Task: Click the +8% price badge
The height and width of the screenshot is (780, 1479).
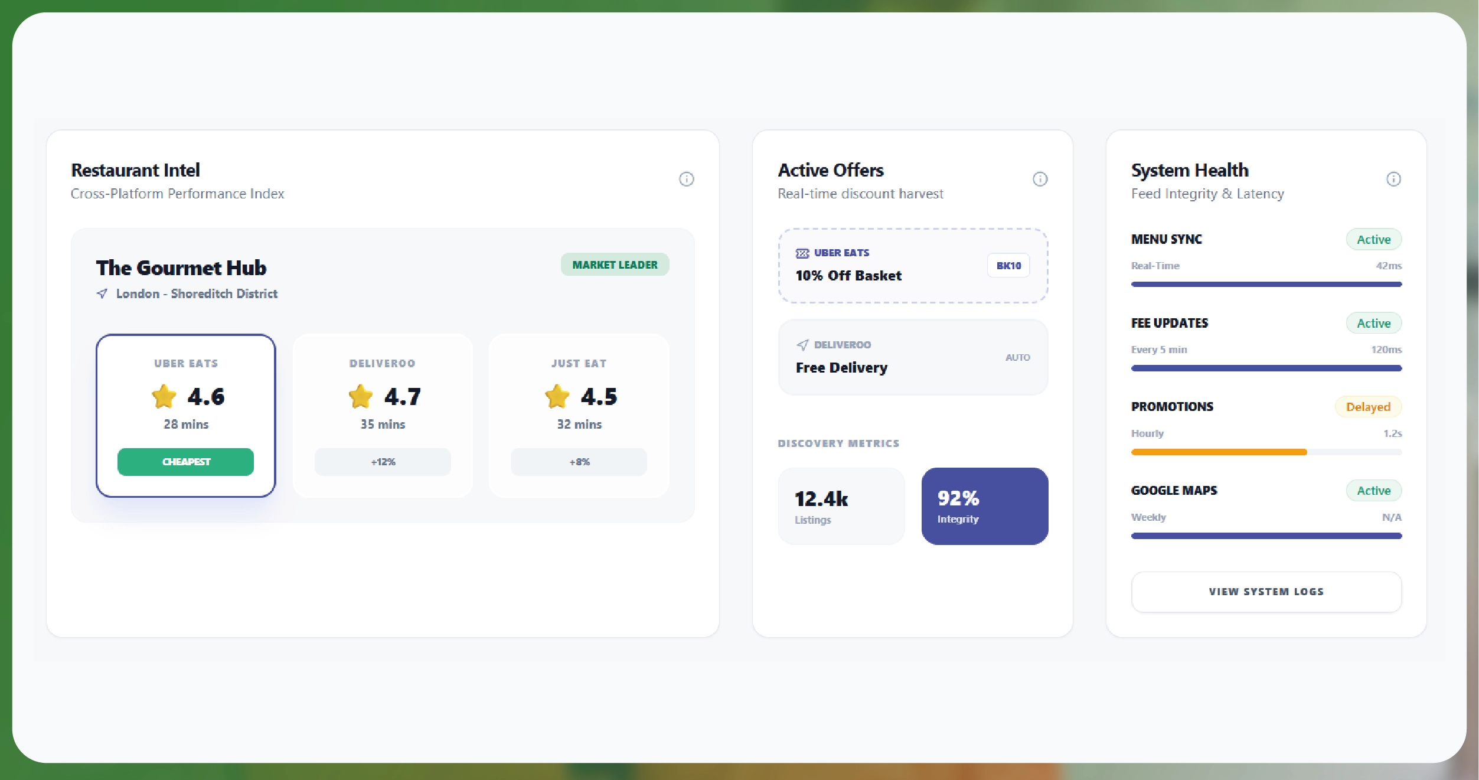Action: coord(579,462)
